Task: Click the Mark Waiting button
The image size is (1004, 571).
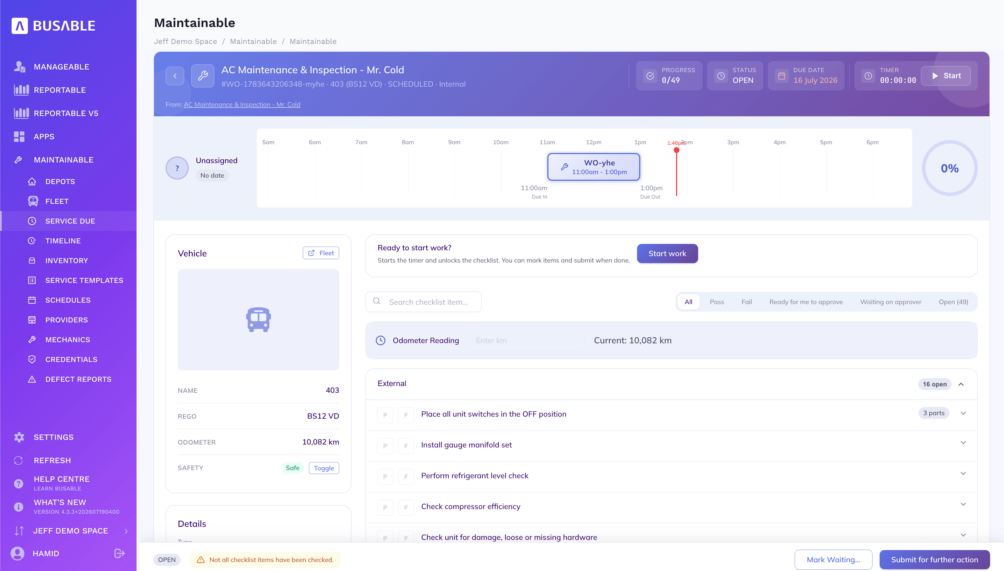Action: click(x=833, y=560)
